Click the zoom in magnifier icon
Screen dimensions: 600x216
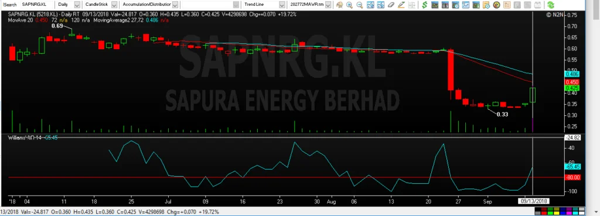click(349, 5)
